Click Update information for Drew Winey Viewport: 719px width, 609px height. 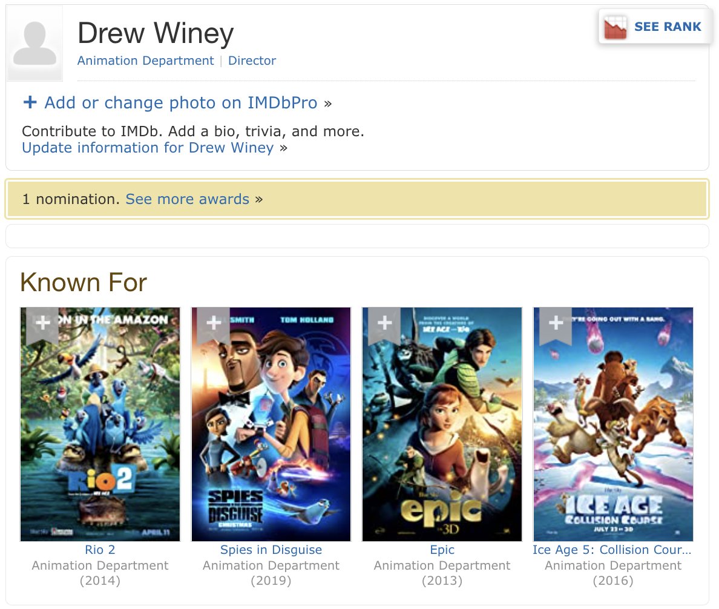point(148,148)
